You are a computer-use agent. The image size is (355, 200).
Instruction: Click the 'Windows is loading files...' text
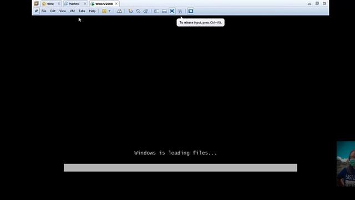point(175,153)
